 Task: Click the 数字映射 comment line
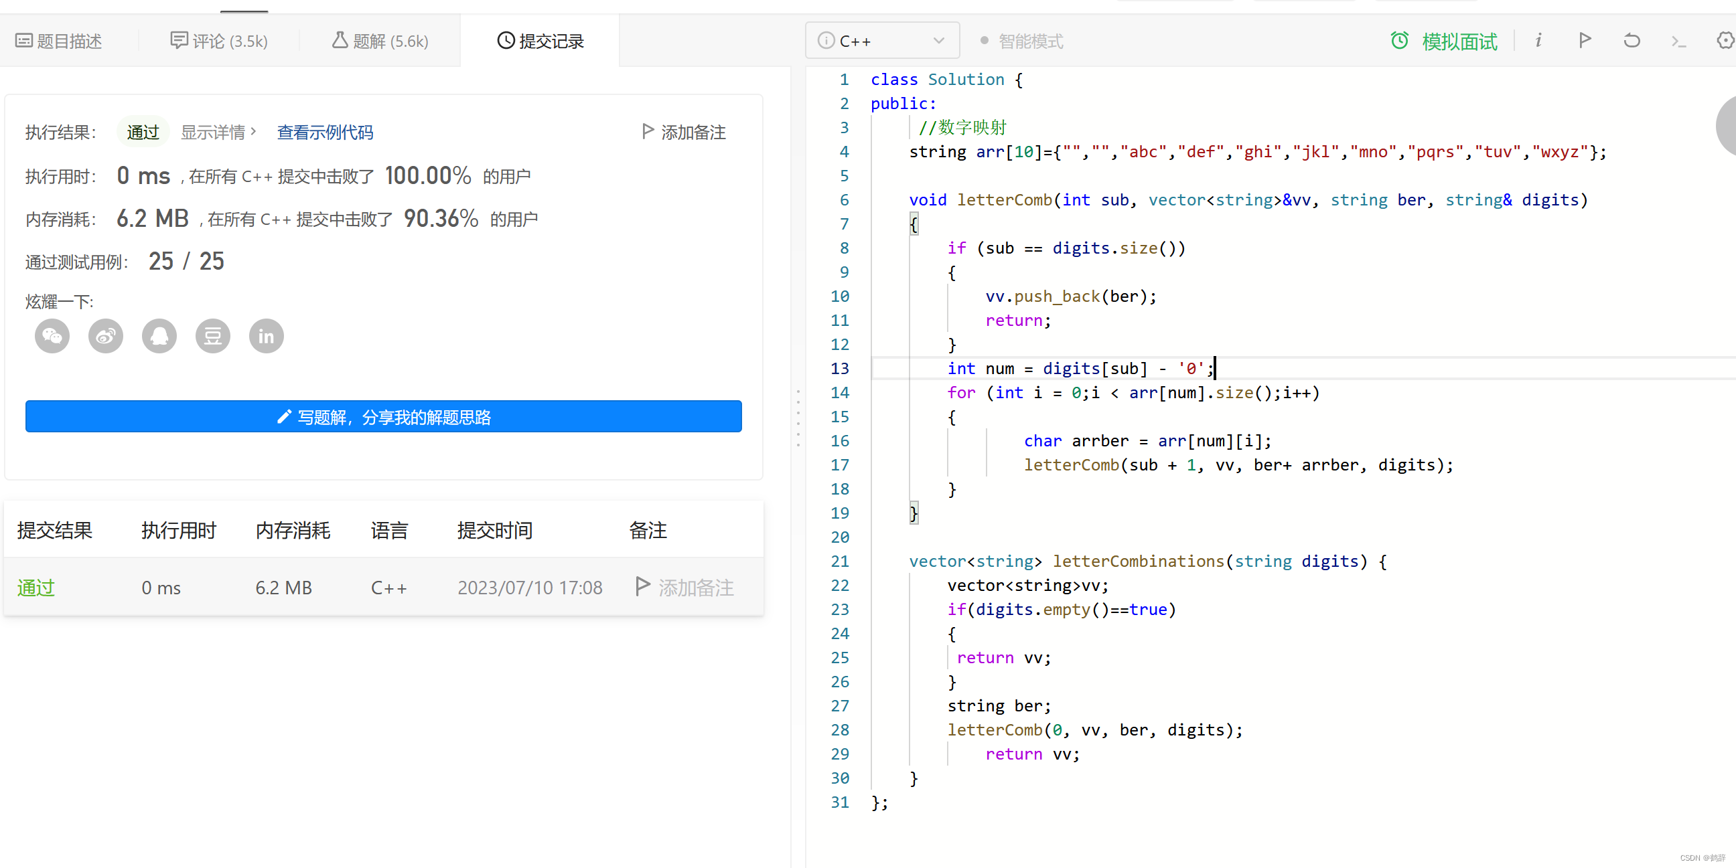click(x=962, y=127)
